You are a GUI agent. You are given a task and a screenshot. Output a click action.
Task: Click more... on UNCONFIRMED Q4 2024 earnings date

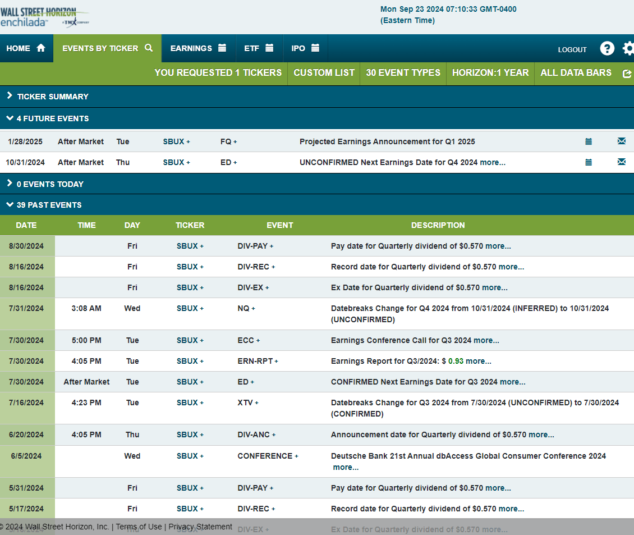[x=493, y=162]
